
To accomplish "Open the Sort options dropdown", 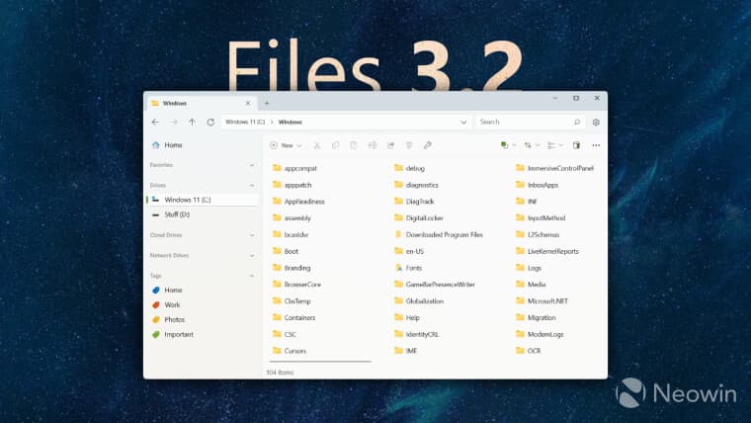I will click(532, 145).
